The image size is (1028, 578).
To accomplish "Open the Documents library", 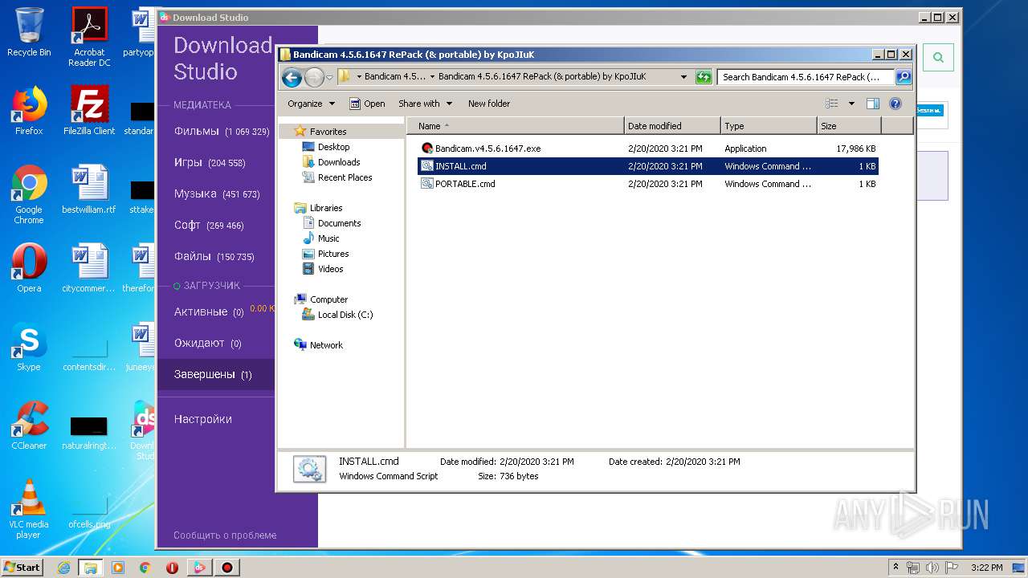I will (339, 223).
